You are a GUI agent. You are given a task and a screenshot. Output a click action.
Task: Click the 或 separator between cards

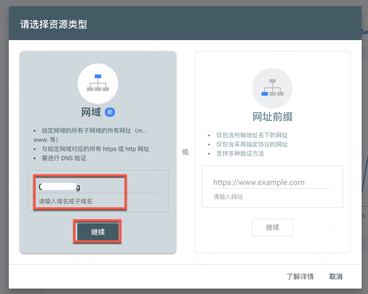point(185,152)
